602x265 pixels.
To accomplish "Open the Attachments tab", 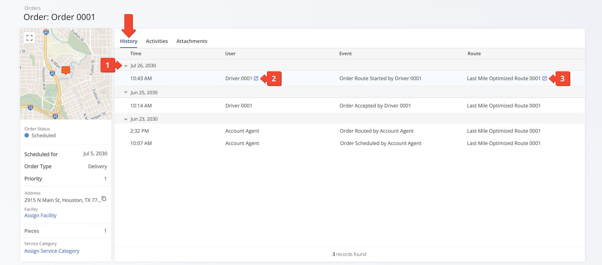I will (x=192, y=41).
